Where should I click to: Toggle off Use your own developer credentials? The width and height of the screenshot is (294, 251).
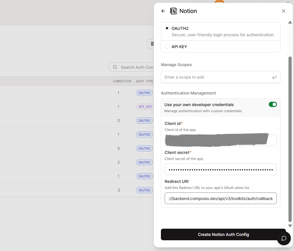tap(273, 104)
